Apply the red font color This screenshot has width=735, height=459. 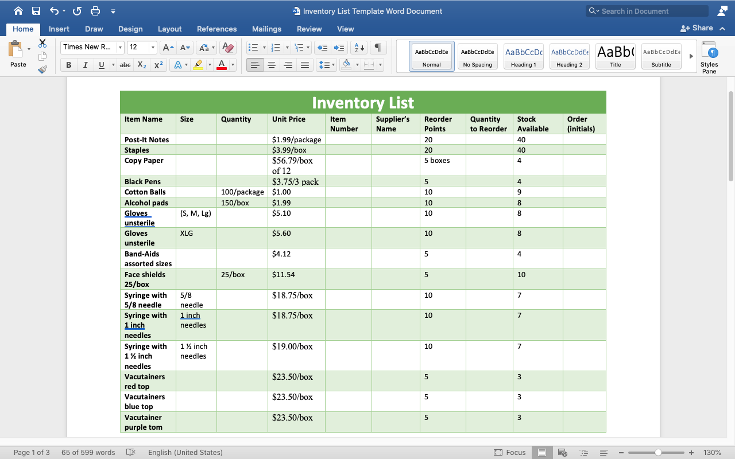point(222,65)
